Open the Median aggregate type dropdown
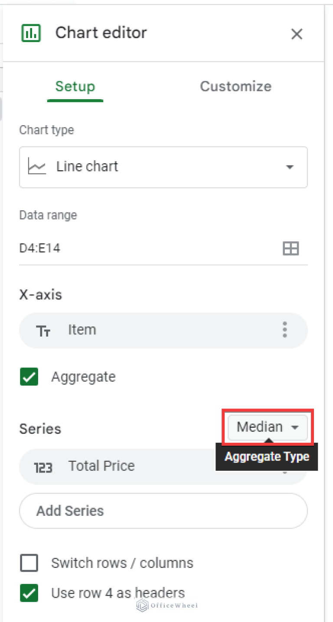Image resolution: width=333 pixels, height=622 pixels. point(267,427)
